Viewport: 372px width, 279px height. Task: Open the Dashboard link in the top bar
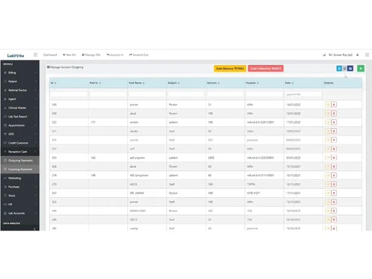point(50,55)
